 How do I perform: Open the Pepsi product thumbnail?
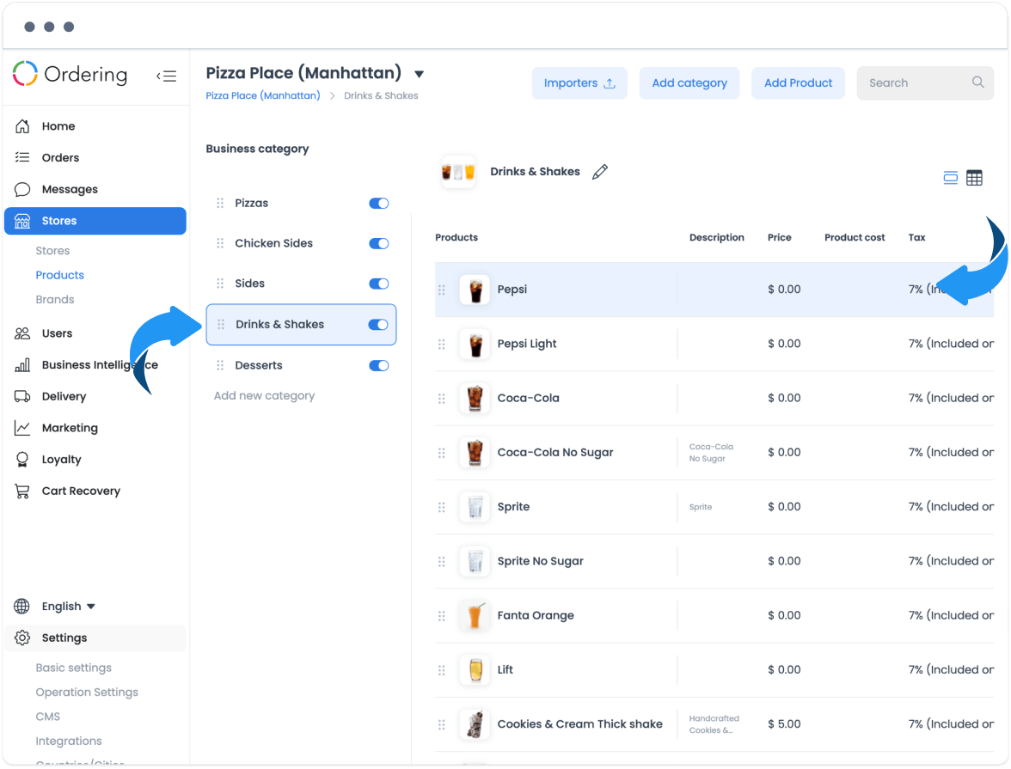click(x=475, y=290)
